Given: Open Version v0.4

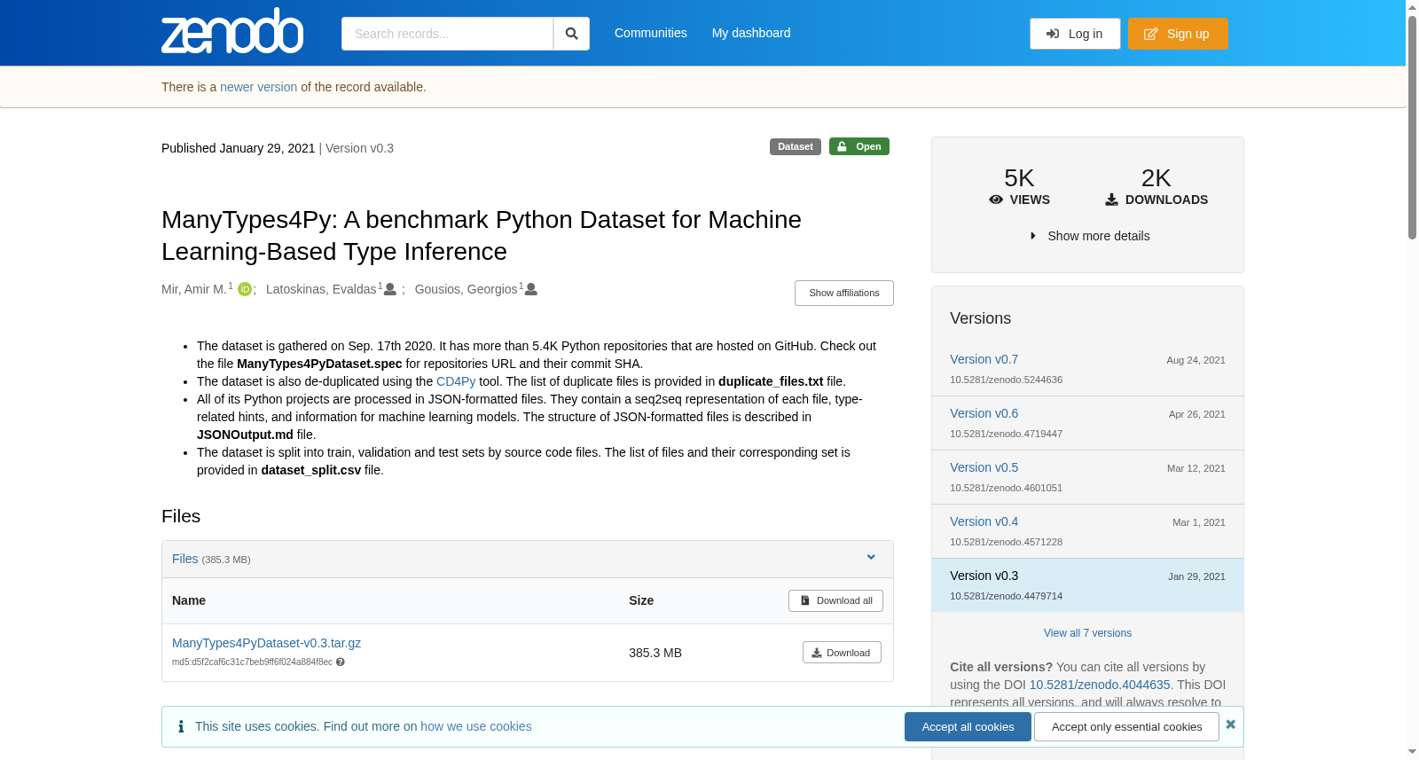Looking at the screenshot, I should click(x=984, y=521).
